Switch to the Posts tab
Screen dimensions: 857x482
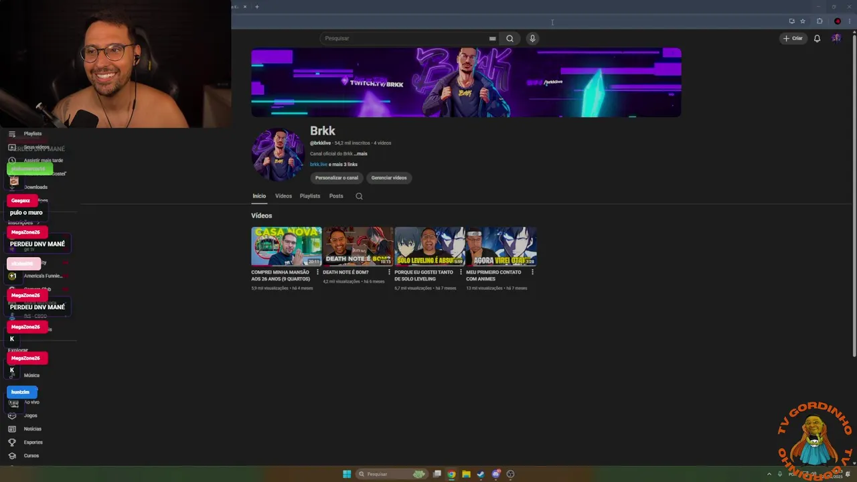tap(336, 196)
